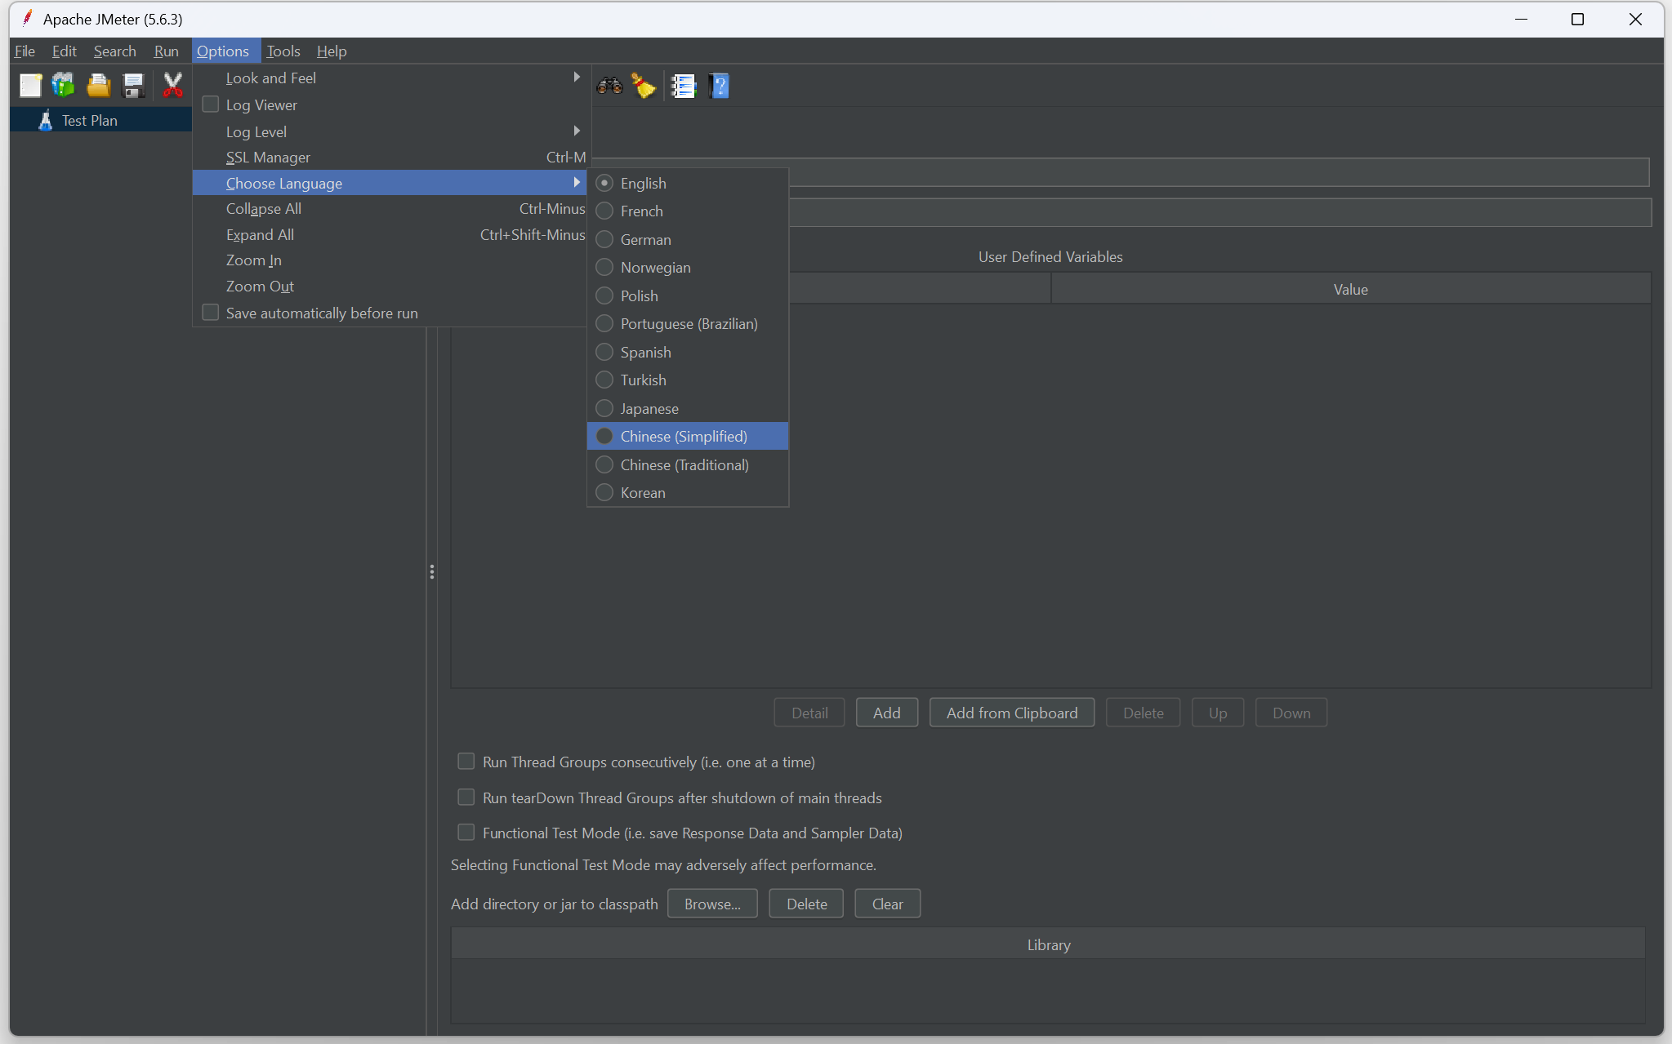Open the File menu
Screen dimensions: 1672x1044
coord(25,51)
